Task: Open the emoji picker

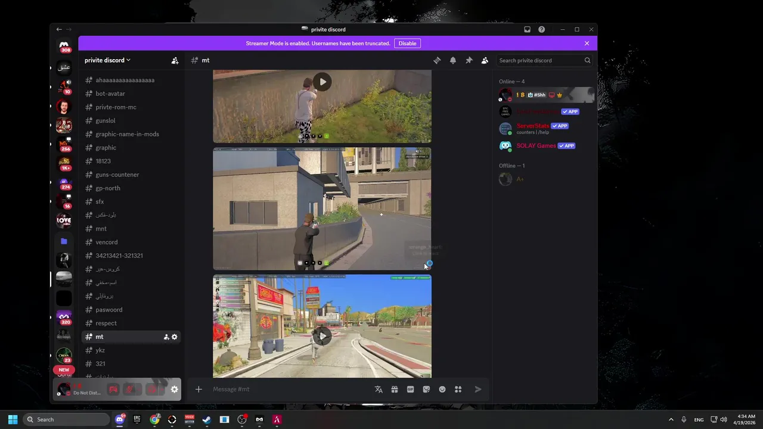Action: (442, 389)
